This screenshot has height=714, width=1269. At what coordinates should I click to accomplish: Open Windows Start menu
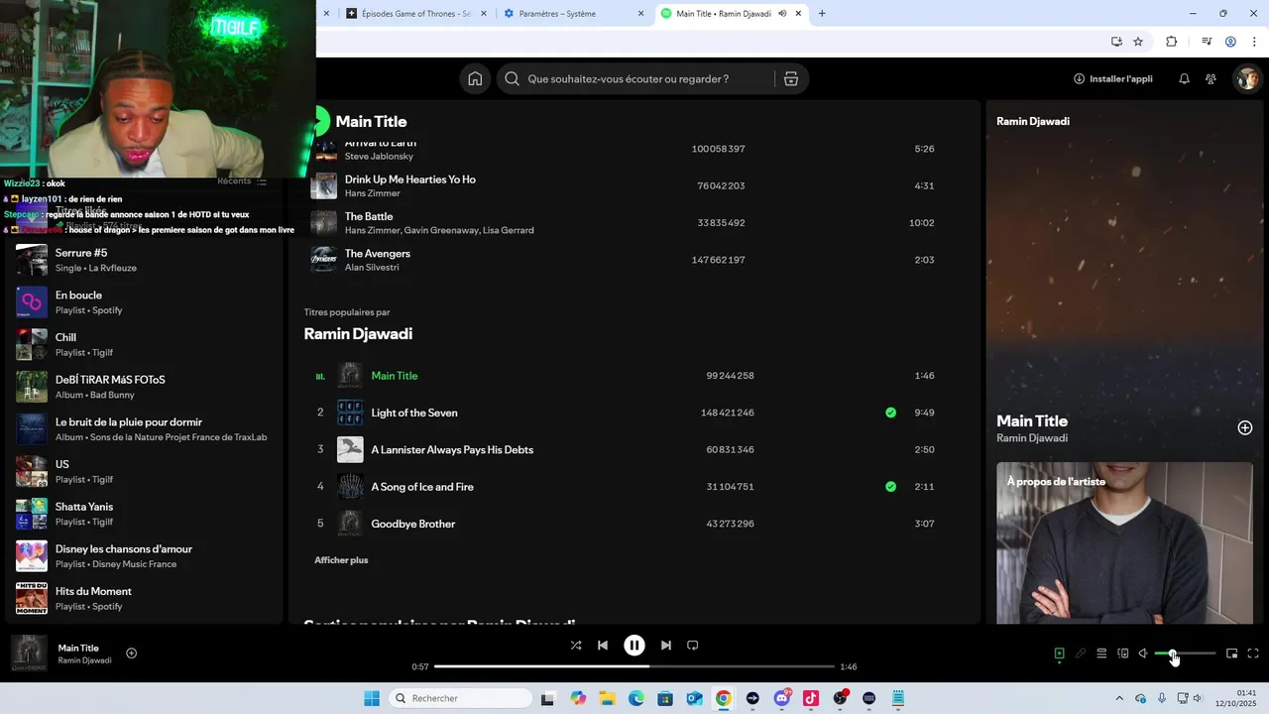[x=372, y=698]
